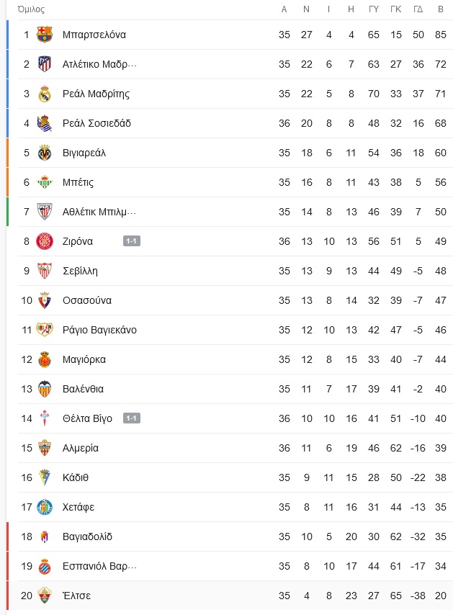Screen dimensions: 453x615
Task: Select the Real Madrid crest icon
Action: coord(45,94)
